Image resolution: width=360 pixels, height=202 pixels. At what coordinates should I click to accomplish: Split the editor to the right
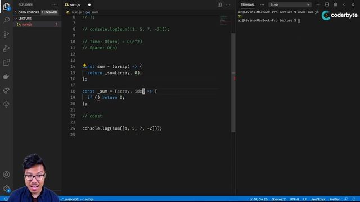click(219, 4)
